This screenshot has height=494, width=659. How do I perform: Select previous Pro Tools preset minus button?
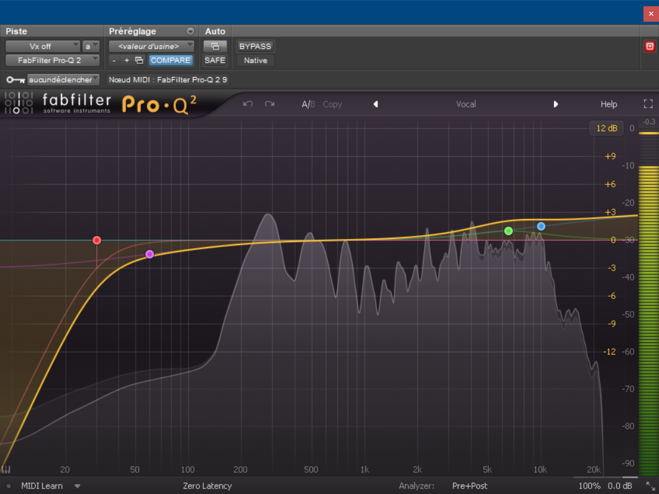click(114, 60)
